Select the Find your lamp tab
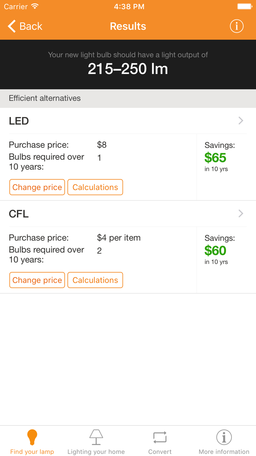This screenshot has height=456, width=256. click(32, 442)
